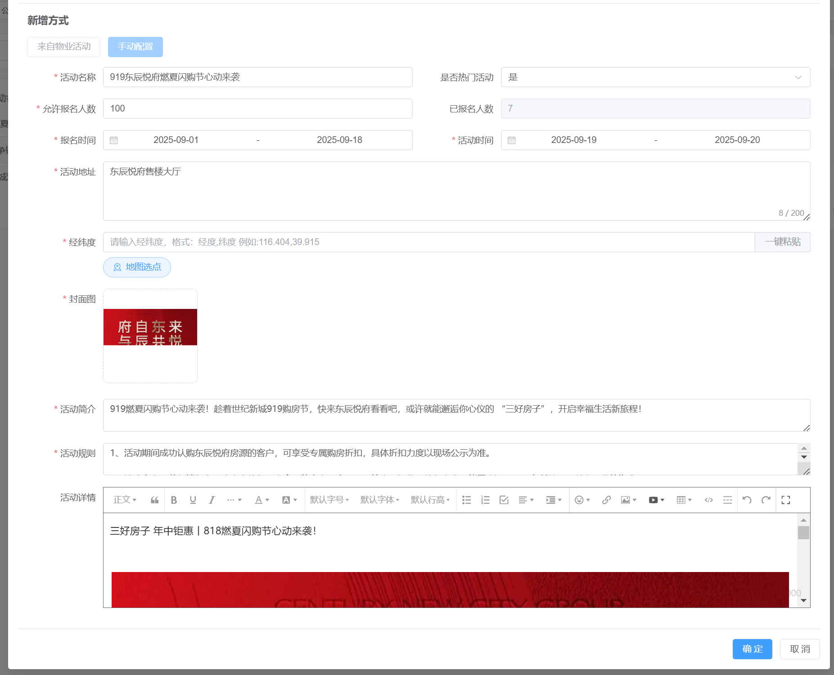Open the 默认字号 font size dropdown
Image resolution: width=834 pixels, height=675 pixels.
pos(329,500)
